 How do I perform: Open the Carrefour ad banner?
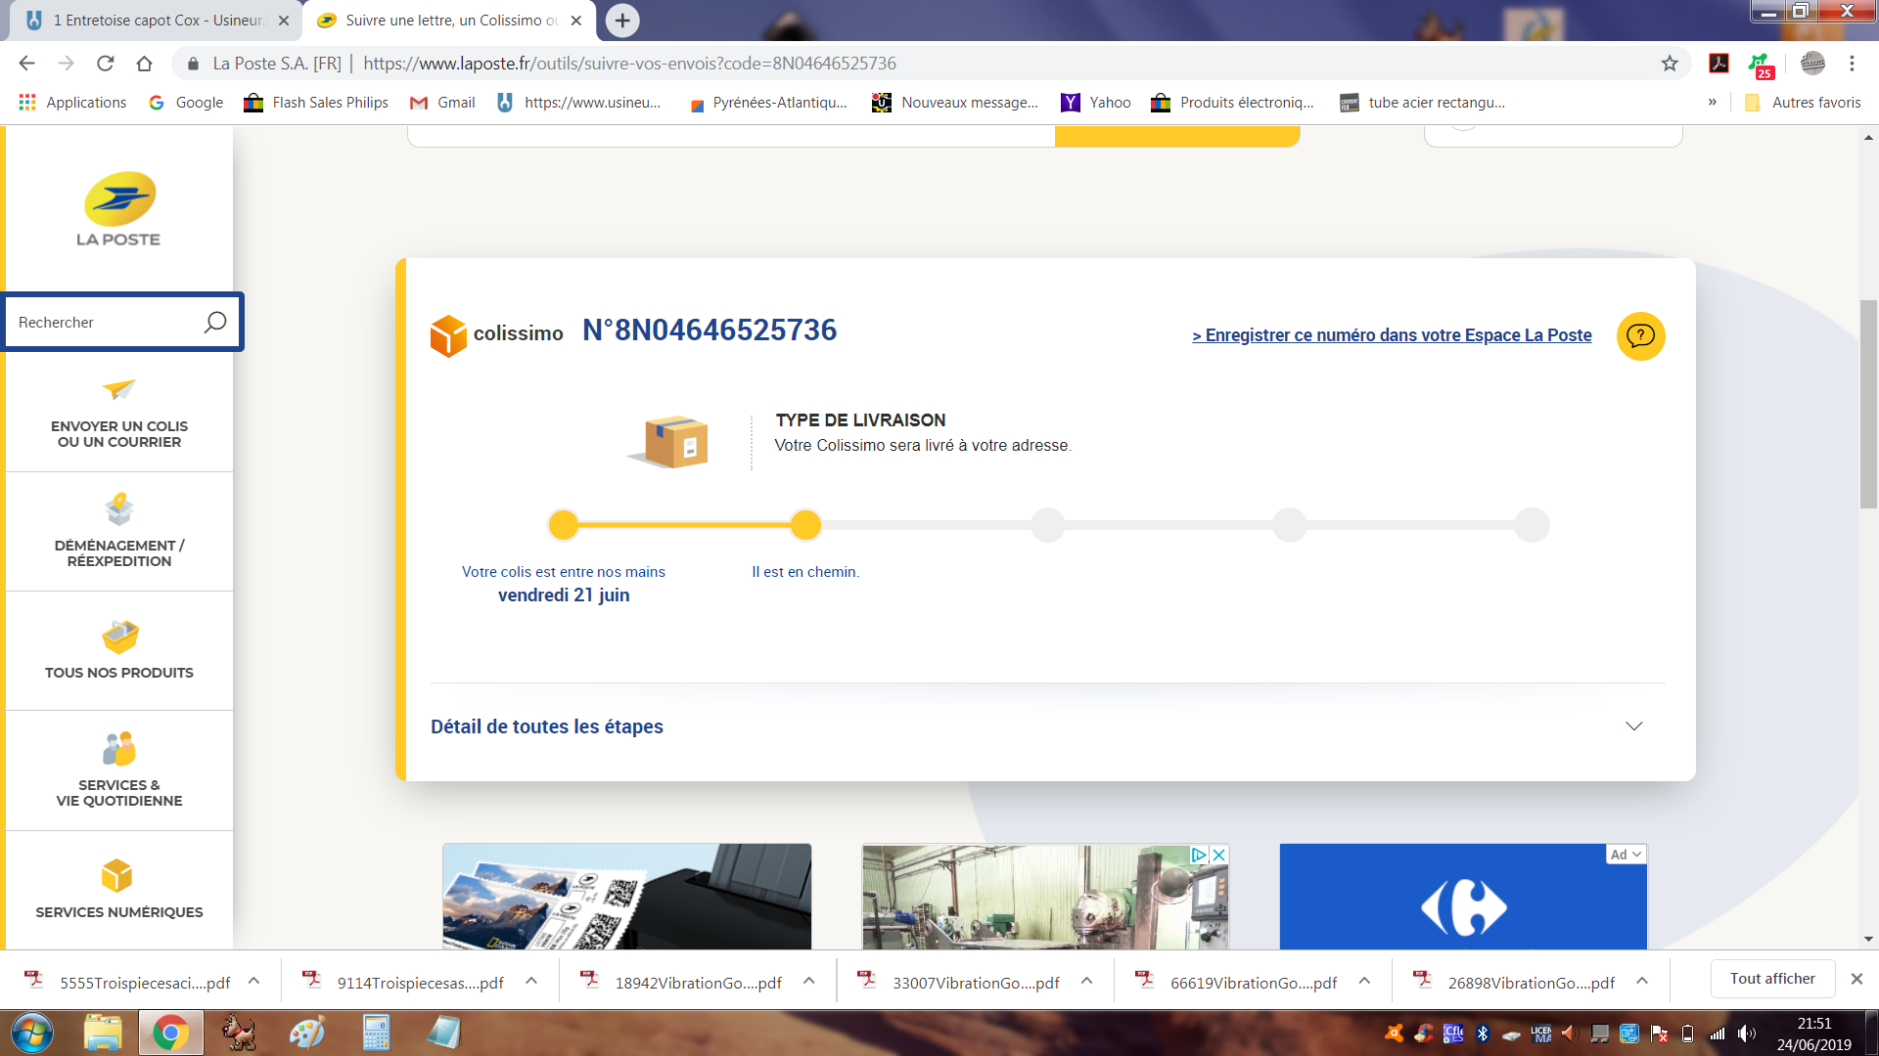click(1463, 897)
